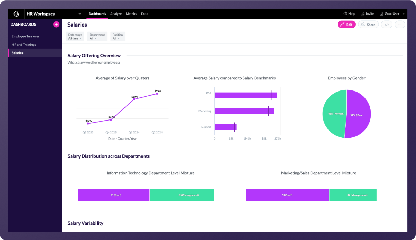The image size is (416, 240).
Task: Open the Position filter dropdown
Action: (x=118, y=37)
